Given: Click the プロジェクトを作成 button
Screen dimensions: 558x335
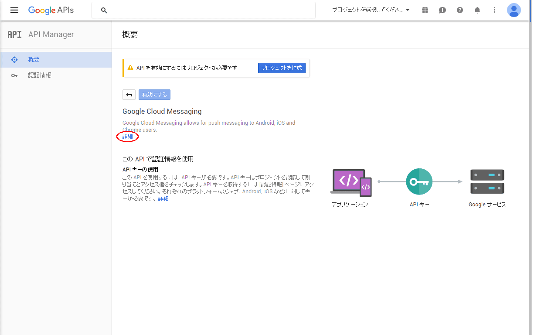Looking at the screenshot, I should pos(282,68).
